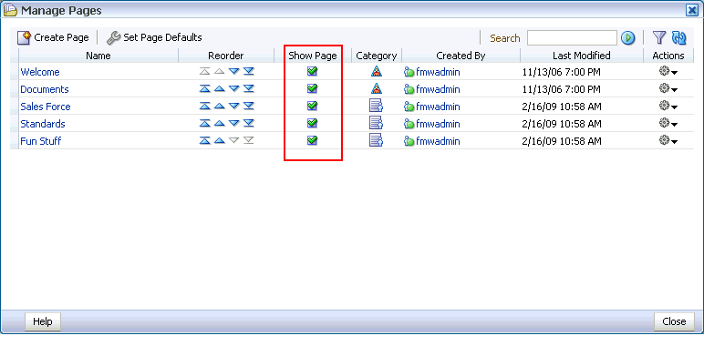Click the Sales Force last modified date
Viewport: 704px width, 346px height.
562,107
